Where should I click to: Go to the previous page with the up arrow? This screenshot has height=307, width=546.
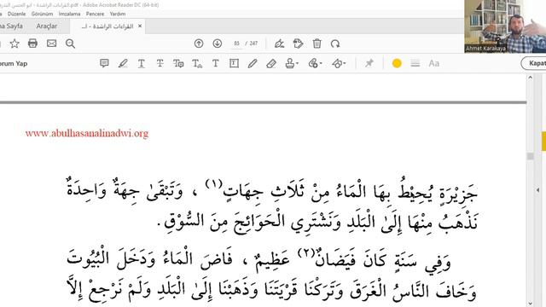pos(199,43)
